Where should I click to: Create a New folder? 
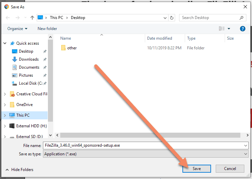pyautogui.click(x=47, y=29)
